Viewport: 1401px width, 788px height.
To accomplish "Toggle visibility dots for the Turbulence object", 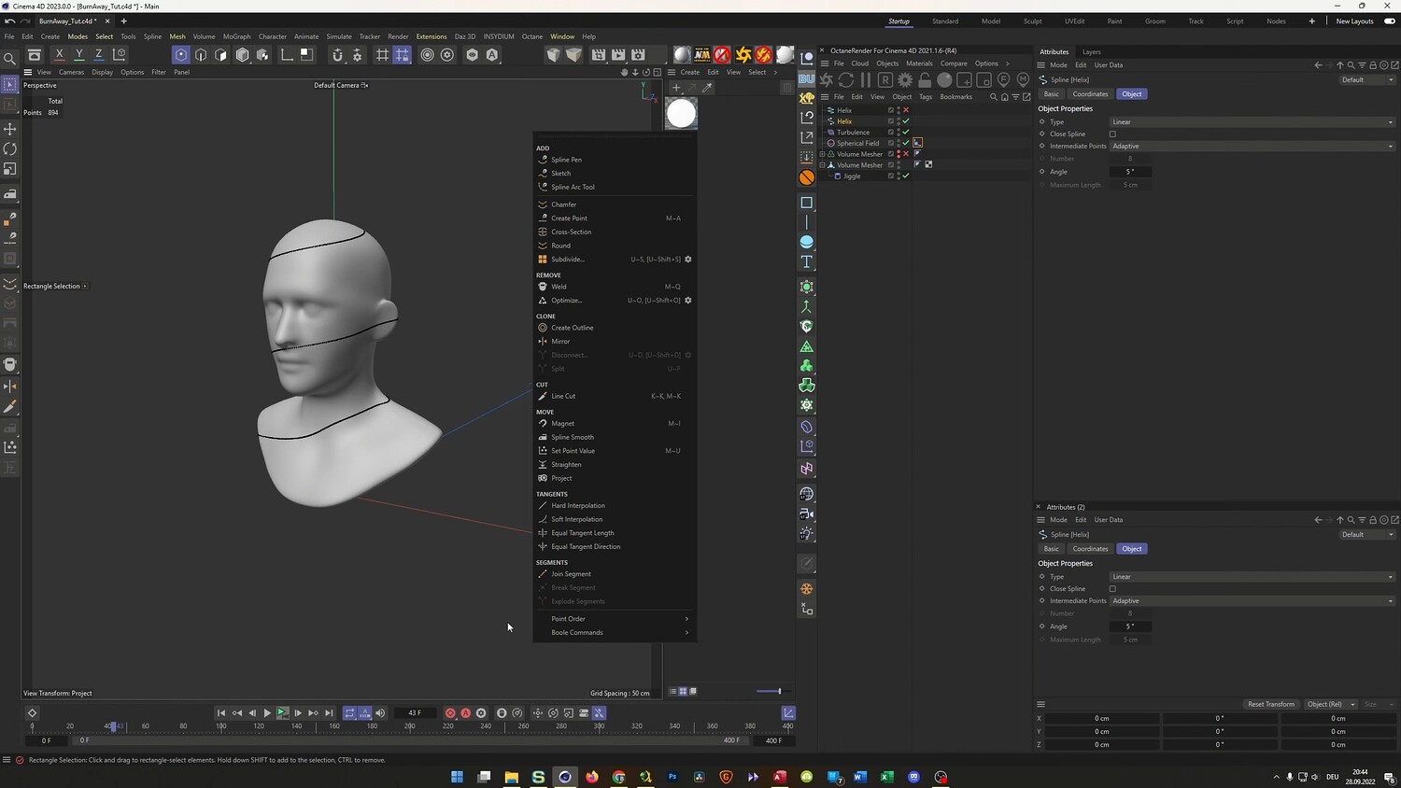I will tap(899, 133).
